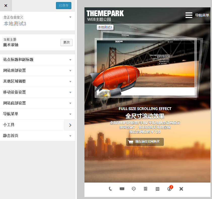
Task: Expand the 静态首页 section
Action: (x=37, y=136)
